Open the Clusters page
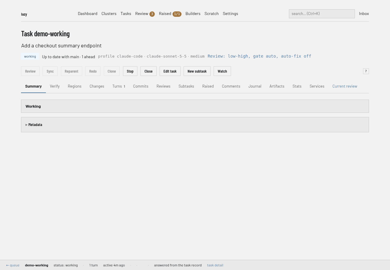Image resolution: width=390 pixels, height=270 pixels. click(109, 13)
